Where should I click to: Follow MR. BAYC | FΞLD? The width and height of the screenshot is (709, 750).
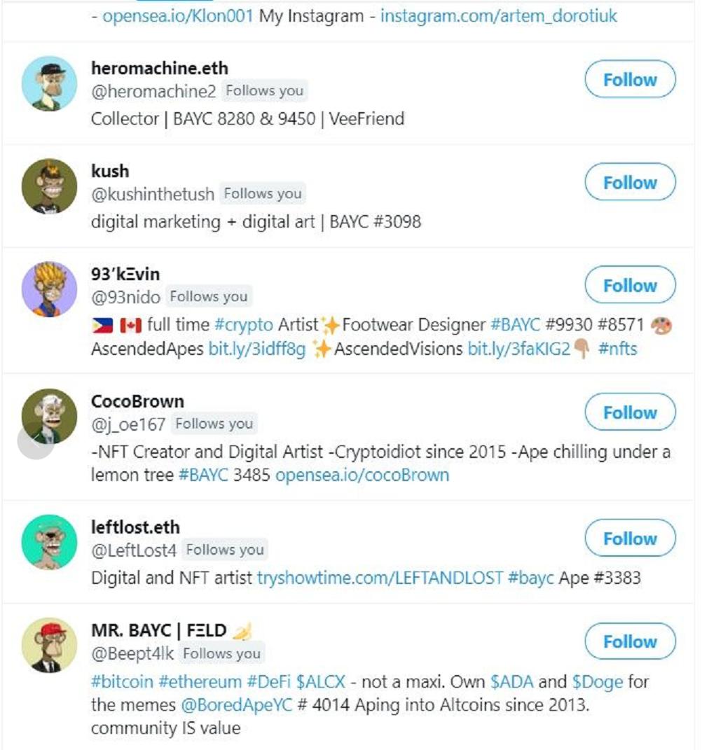coord(630,642)
